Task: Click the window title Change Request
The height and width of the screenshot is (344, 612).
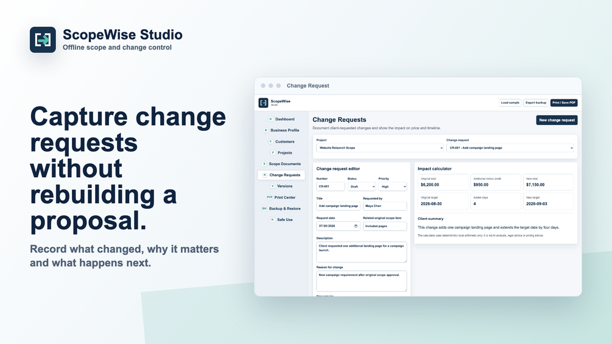Action: tap(308, 86)
